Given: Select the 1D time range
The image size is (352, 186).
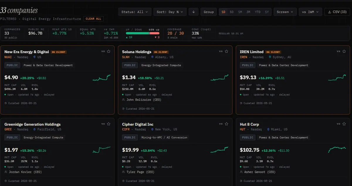Looking at the screenshot, I should (x=224, y=12).
